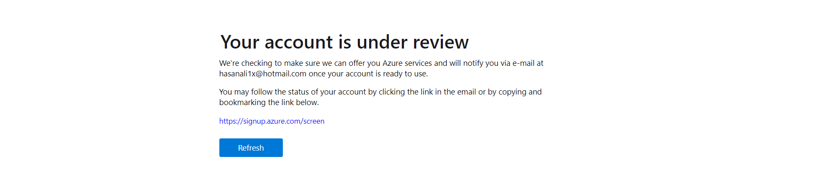
Task: Click the words 'by copying and'
Action: (x=515, y=92)
